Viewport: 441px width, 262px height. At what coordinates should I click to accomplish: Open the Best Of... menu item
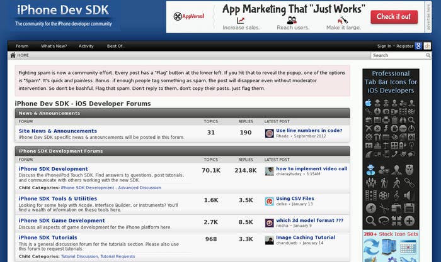pyautogui.click(x=115, y=46)
